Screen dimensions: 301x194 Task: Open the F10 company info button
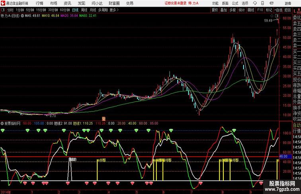click(260, 10)
